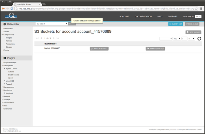This screenshot has height=134, width=205.
Task: Open the ACCOUNT menu
Action: 124,16
